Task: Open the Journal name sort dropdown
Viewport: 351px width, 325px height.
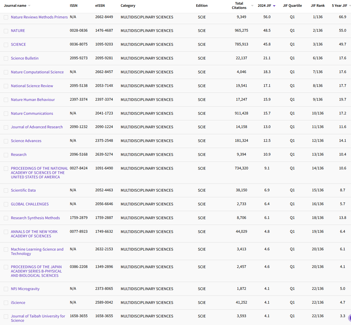Action: (30, 5)
